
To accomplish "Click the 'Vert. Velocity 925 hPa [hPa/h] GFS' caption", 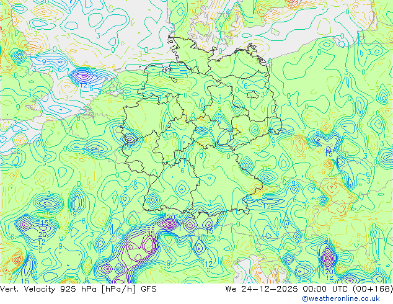I will point(78,289).
